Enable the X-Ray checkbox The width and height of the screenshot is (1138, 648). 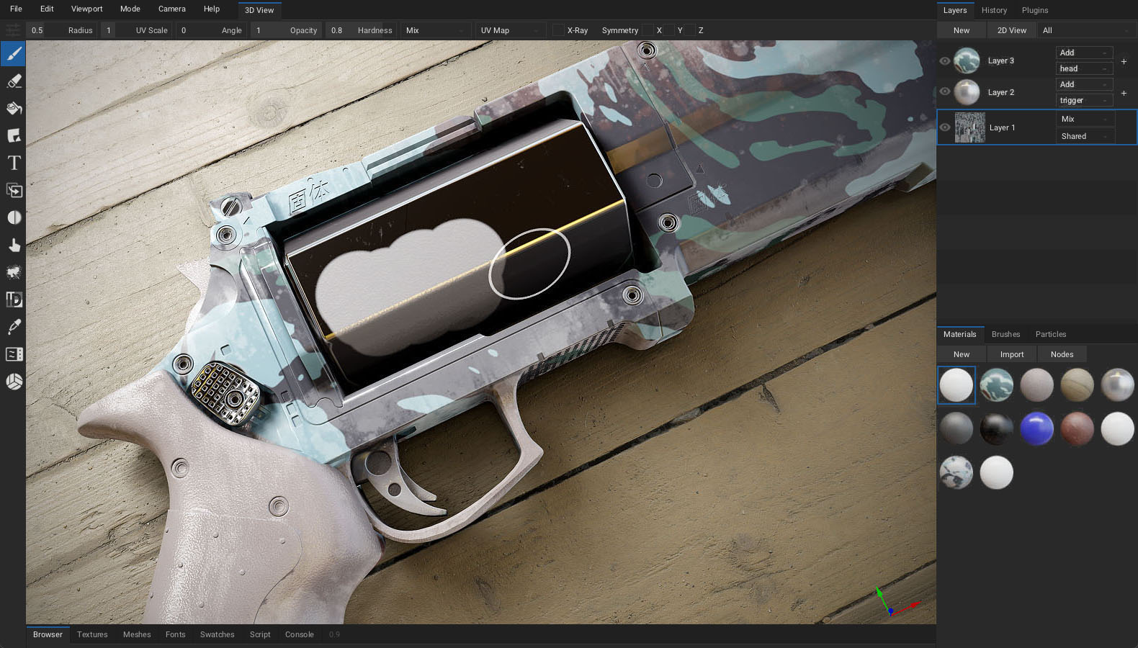pos(558,30)
